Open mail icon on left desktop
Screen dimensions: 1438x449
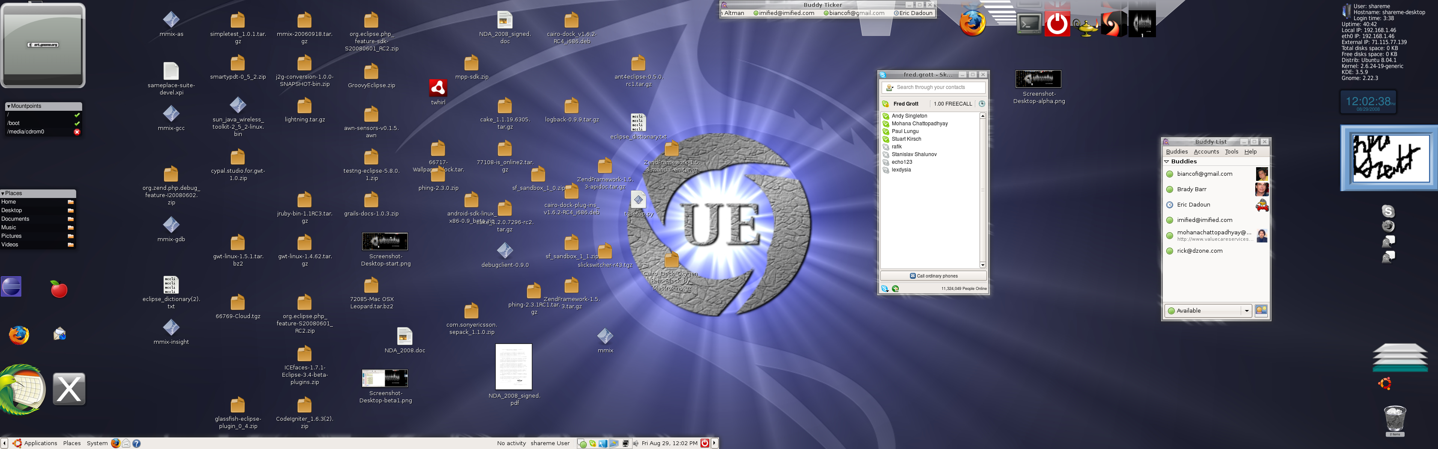(59, 334)
